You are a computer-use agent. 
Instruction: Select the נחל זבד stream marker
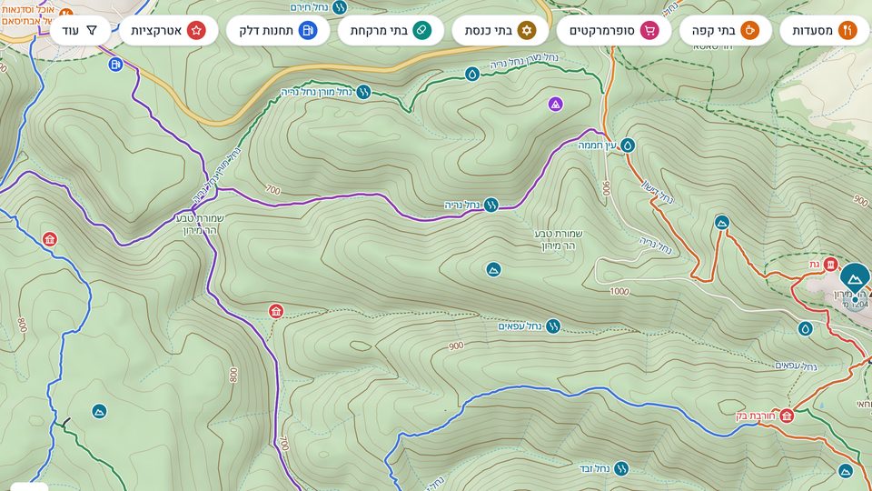point(621,469)
